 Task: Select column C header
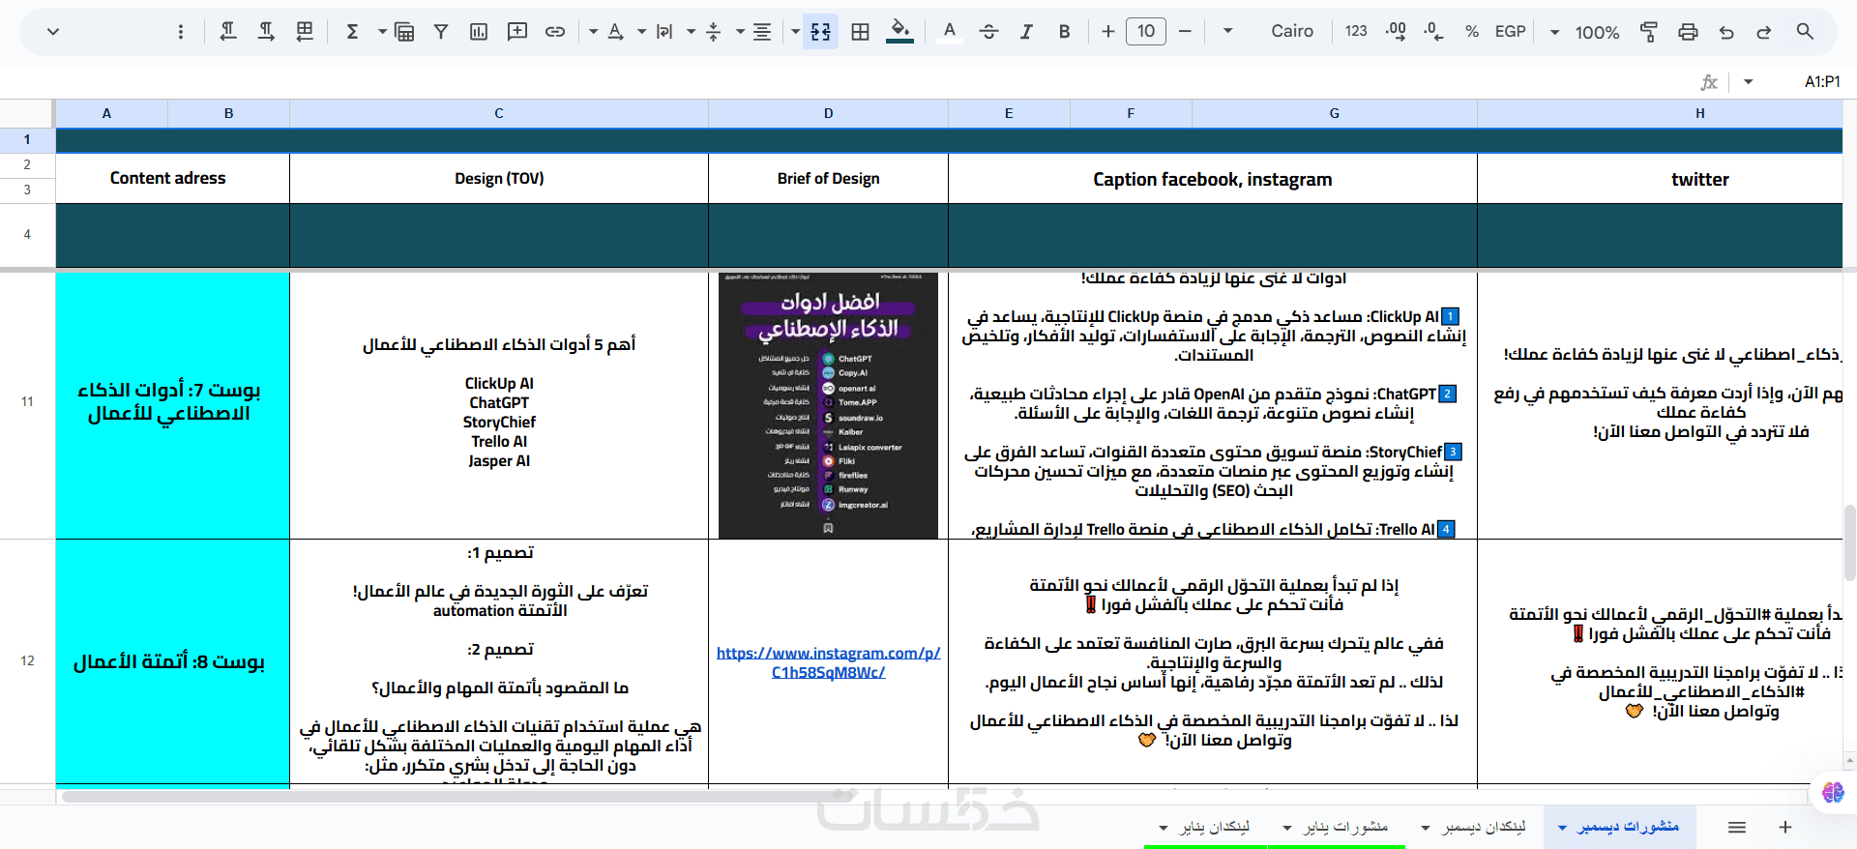click(x=499, y=113)
